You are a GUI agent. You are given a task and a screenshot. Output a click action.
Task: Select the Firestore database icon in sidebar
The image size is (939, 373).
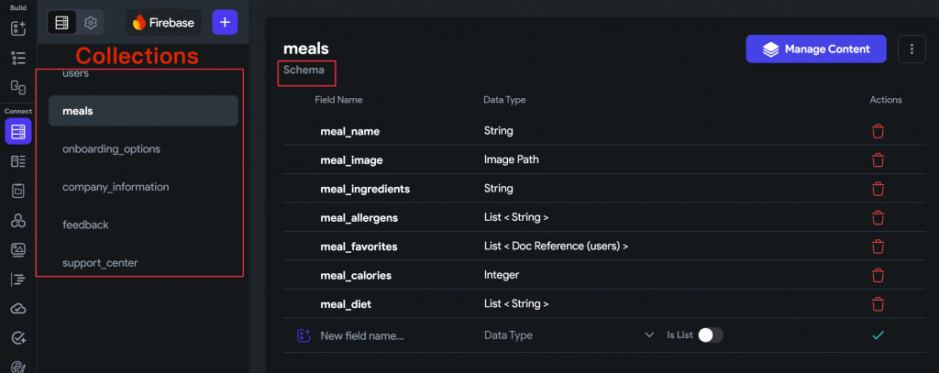[x=17, y=132]
